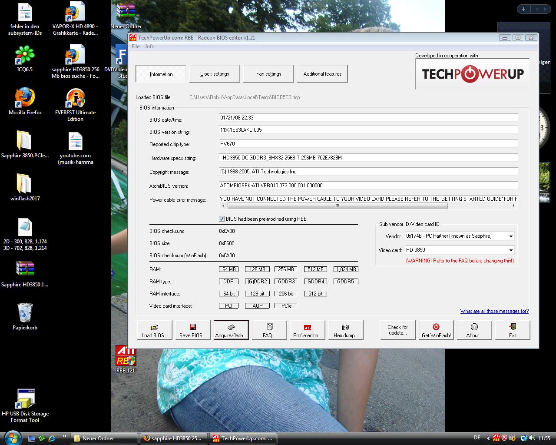556x445 pixels.
Task: Check for update button
Action: (x=398, y=330)
